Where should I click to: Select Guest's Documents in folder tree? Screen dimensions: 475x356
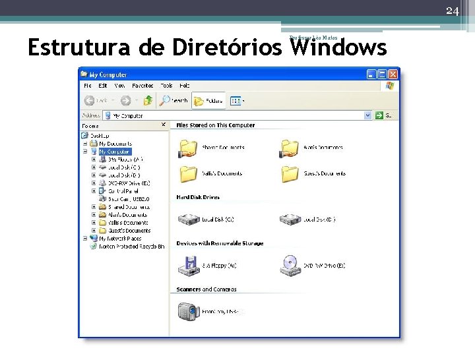[129, 230]
